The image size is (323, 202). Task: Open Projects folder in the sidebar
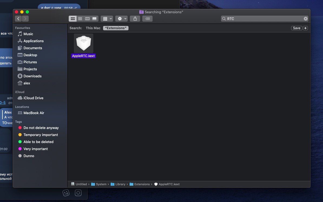30,69
